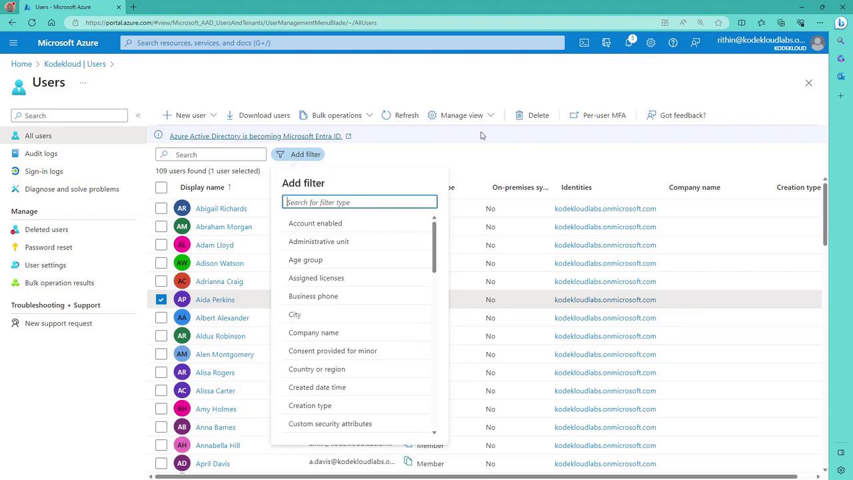The width and height of the screenshot is (853, 480).
Task: Check the box for Abraham Morgan
Action: (161, 227)
